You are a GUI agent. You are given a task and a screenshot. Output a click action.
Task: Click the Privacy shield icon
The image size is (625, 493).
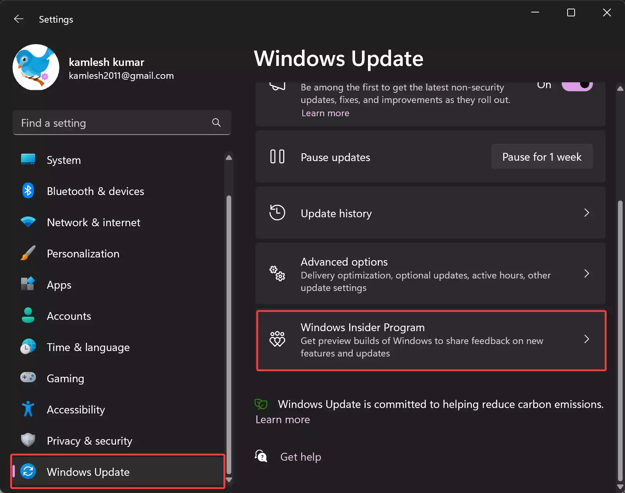pyautogui.click(x=28, y=440)
